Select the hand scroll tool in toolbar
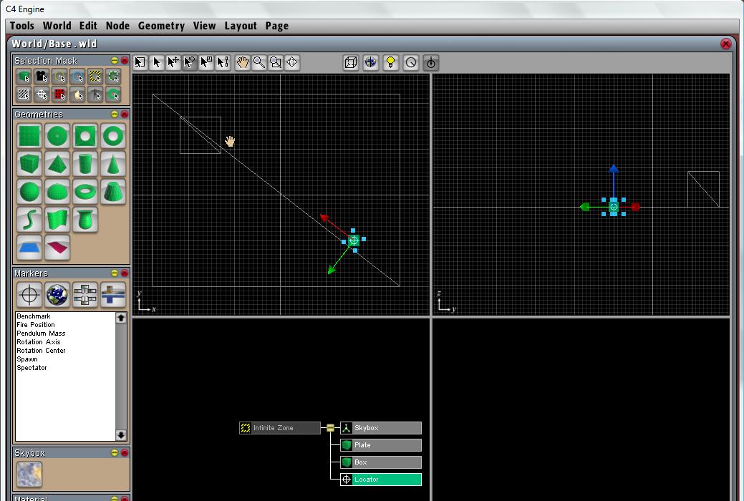744x501 pixels. (243, 63)
